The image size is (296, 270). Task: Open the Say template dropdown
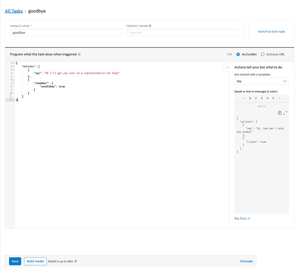(261, 81)
